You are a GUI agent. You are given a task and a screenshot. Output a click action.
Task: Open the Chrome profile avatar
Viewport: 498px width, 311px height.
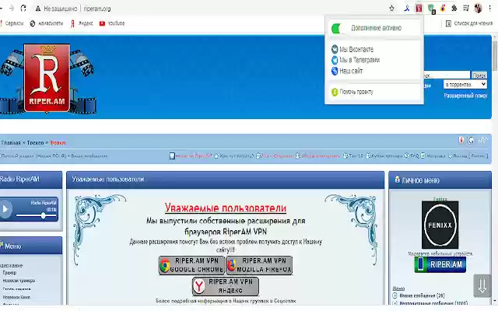tap(478, 9)
